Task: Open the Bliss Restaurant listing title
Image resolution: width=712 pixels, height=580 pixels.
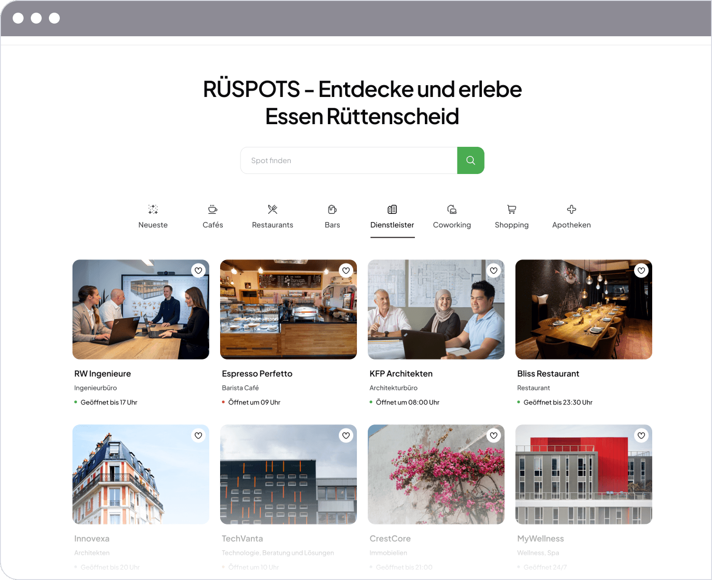Action: [548, 373]
